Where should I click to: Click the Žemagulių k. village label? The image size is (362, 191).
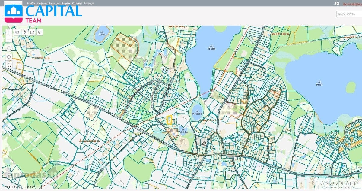[90, 141]
